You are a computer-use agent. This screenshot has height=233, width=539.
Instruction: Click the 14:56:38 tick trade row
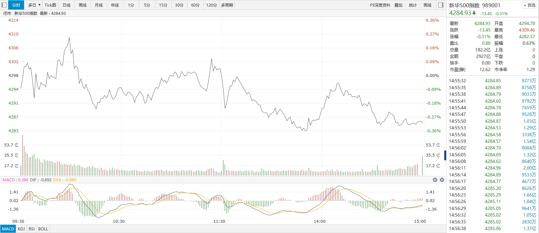(x=492, y=228)
